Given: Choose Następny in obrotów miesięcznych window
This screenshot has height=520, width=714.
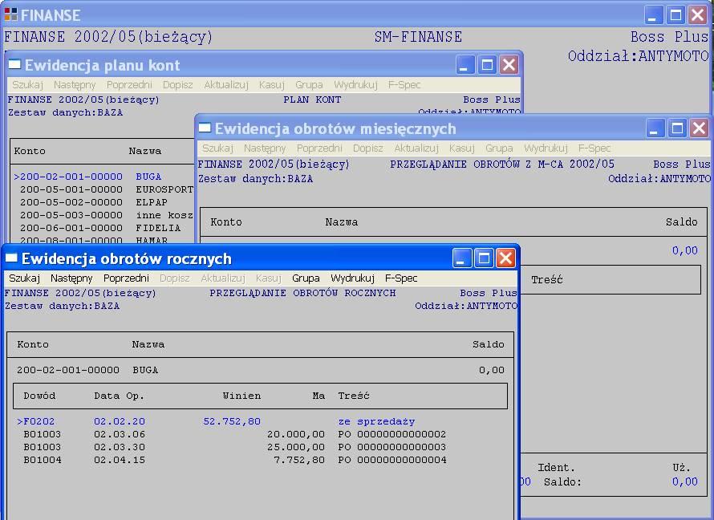Looking at the screenshot, I should [x=265, y=148].
